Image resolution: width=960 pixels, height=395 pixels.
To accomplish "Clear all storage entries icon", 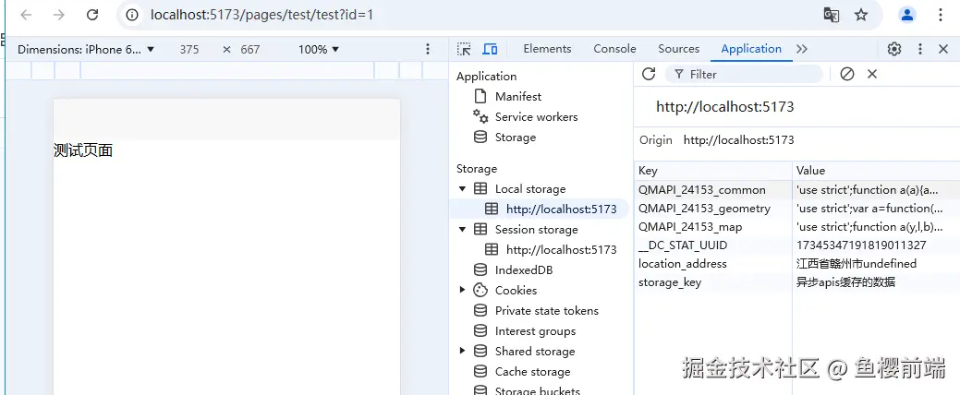I will click(847, 74).
